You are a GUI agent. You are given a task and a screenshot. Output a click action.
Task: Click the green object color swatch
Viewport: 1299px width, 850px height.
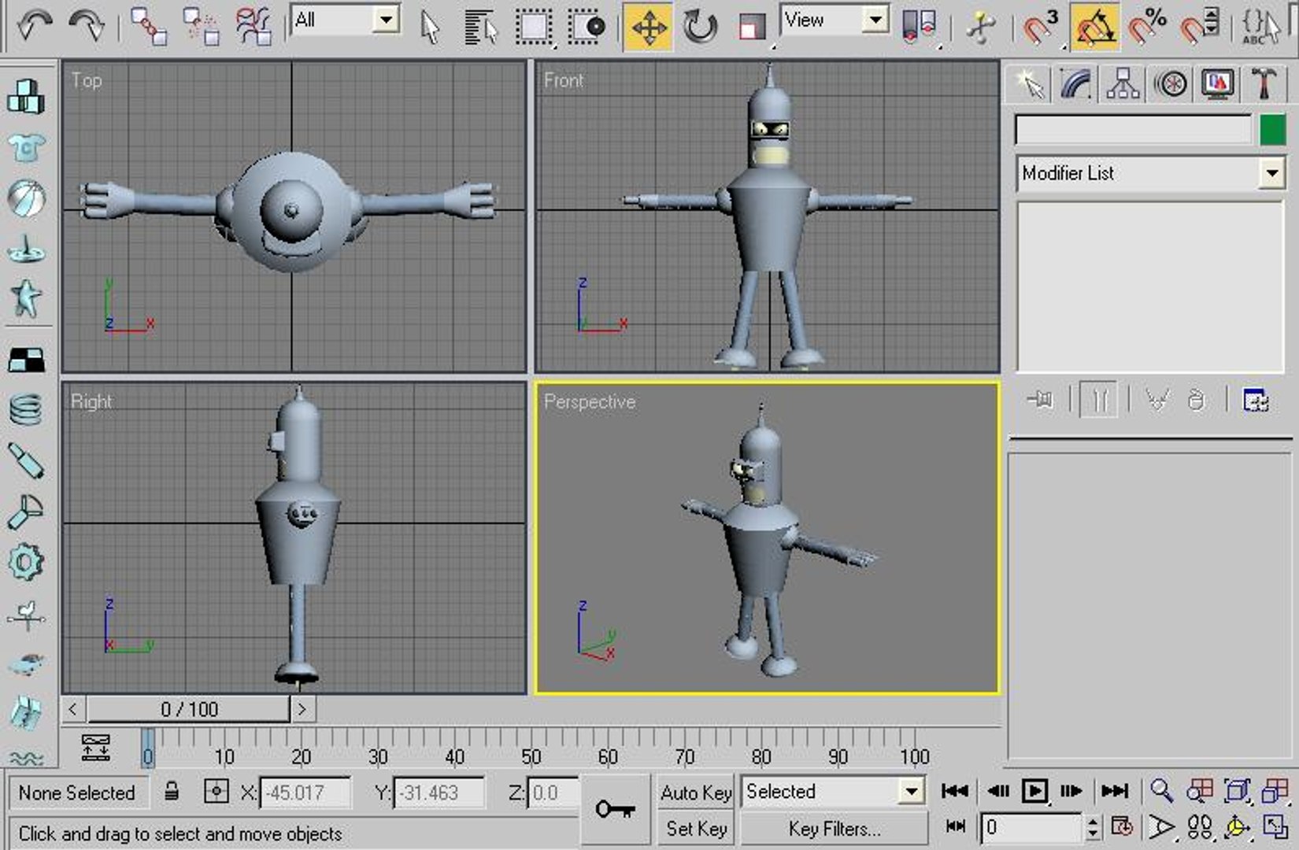pos(1272,130)
